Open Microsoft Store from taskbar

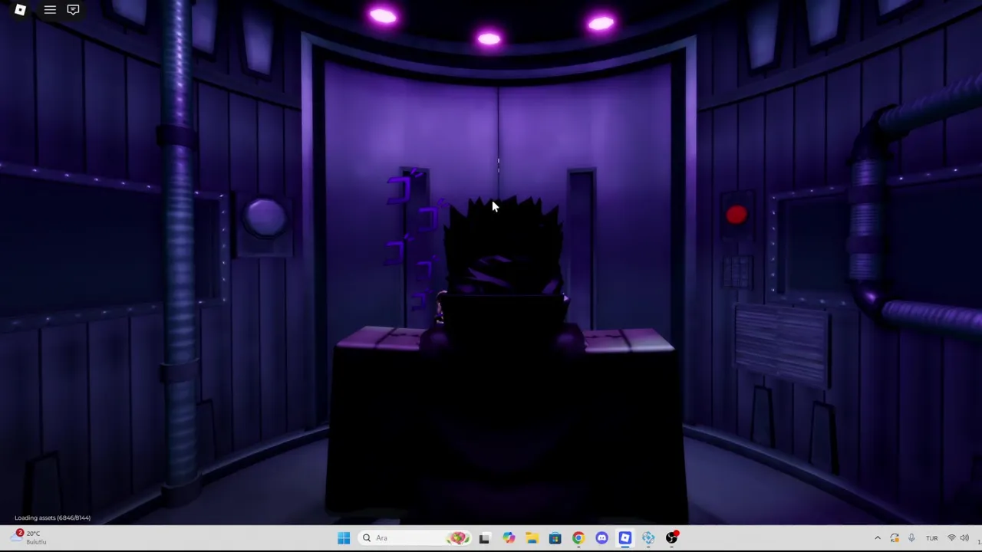pos(555,538)
